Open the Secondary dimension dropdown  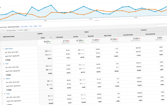coord(12,30)
